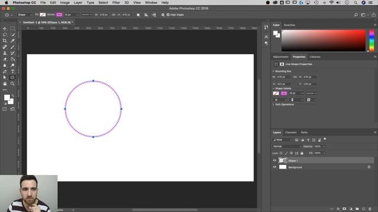The height and width of the screenshot is (212, 378).
Task: Open shape geometry gear options
Action: tap(163, 15)
